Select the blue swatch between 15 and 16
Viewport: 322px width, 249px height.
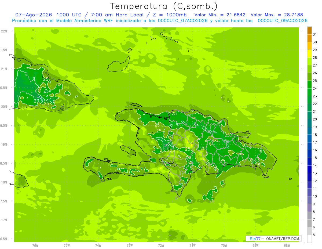309,154
